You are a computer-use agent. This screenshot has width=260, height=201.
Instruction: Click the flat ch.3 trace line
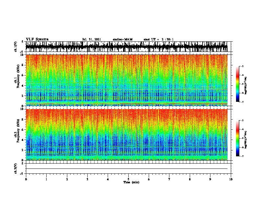[127, 169]
